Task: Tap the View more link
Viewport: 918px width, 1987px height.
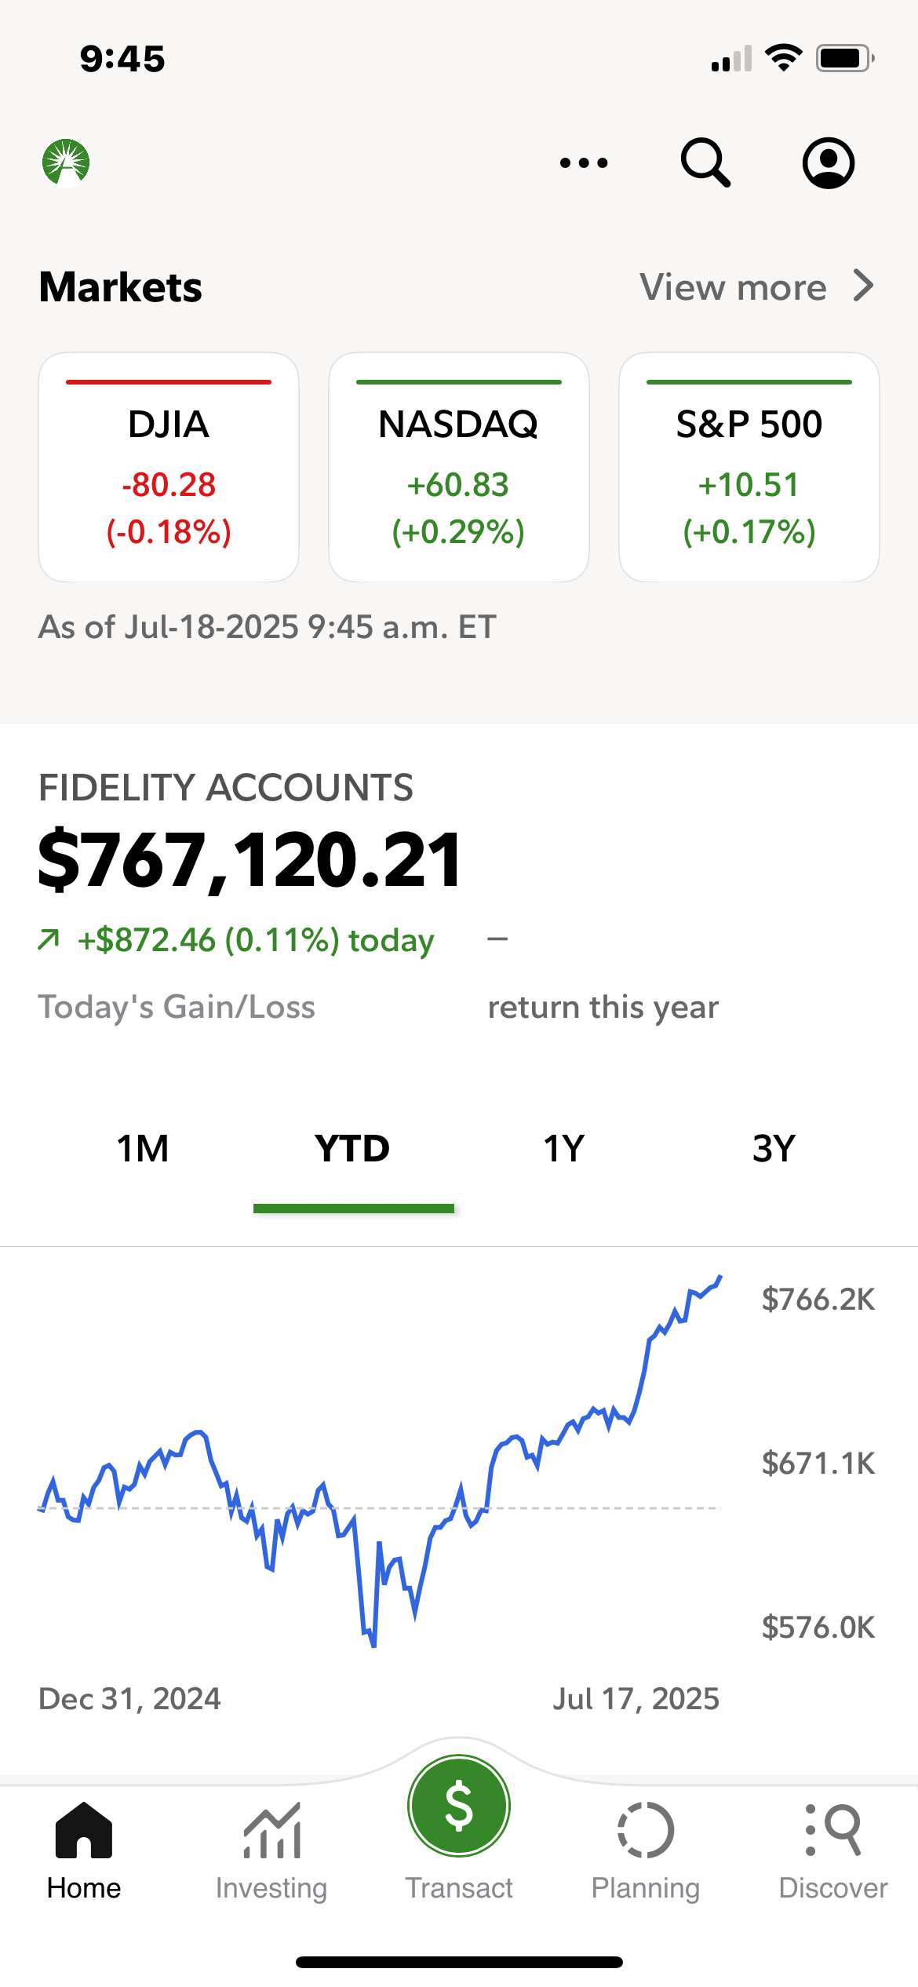Action: pyautogui.click(x=733, y=287)
